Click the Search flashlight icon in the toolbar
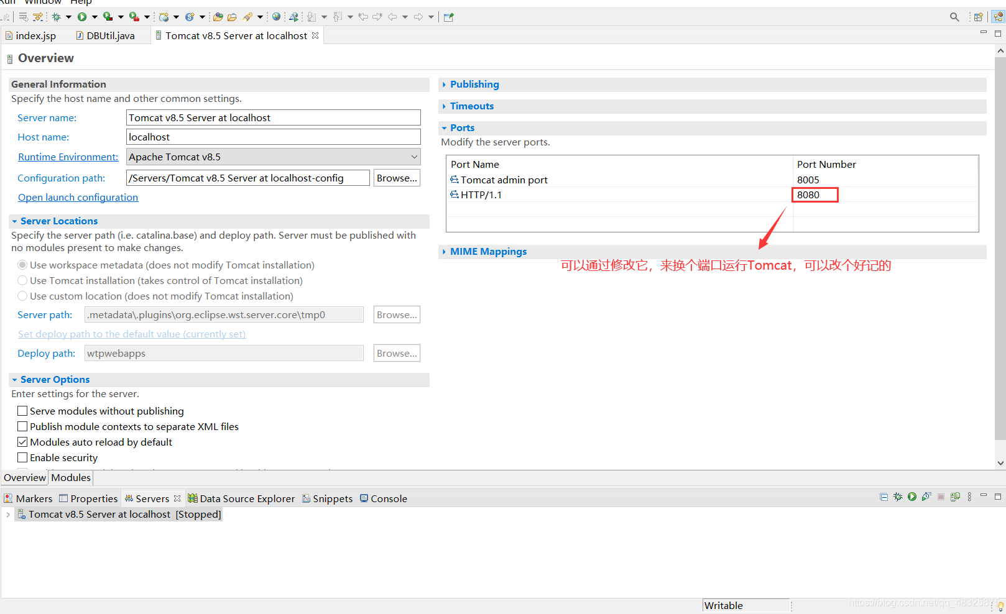This screenshot has height=614, width=1006. coord(247,17)
